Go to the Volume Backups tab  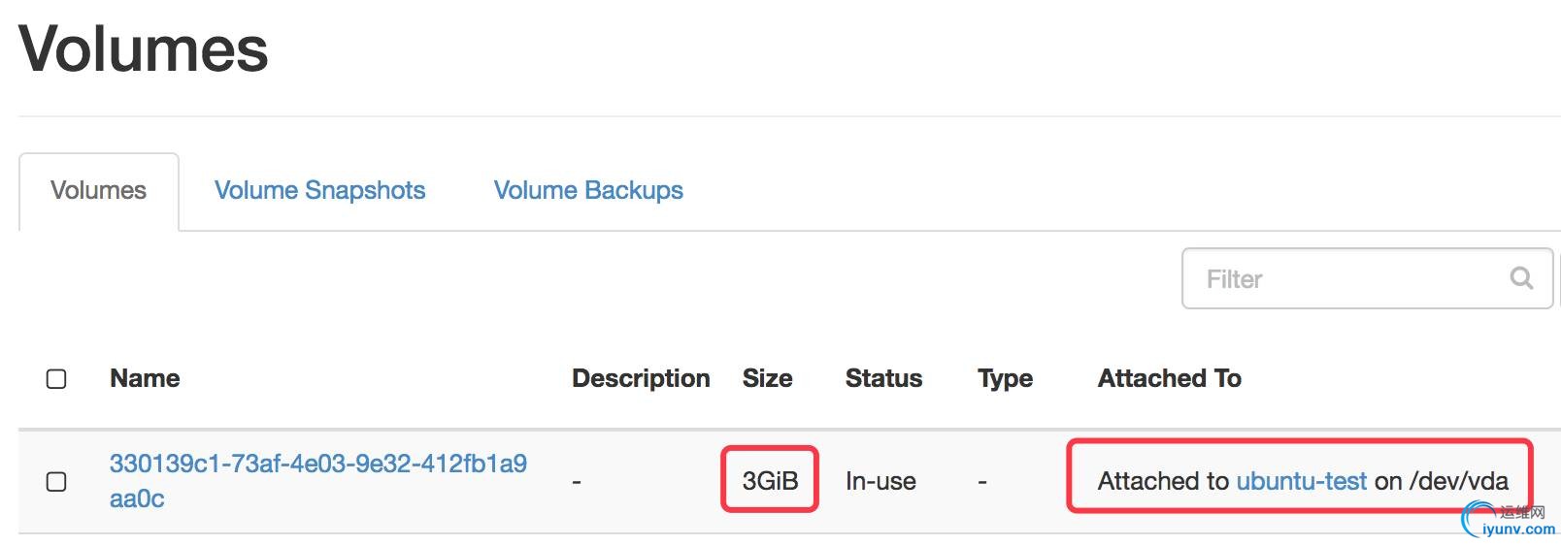point(588,190)
